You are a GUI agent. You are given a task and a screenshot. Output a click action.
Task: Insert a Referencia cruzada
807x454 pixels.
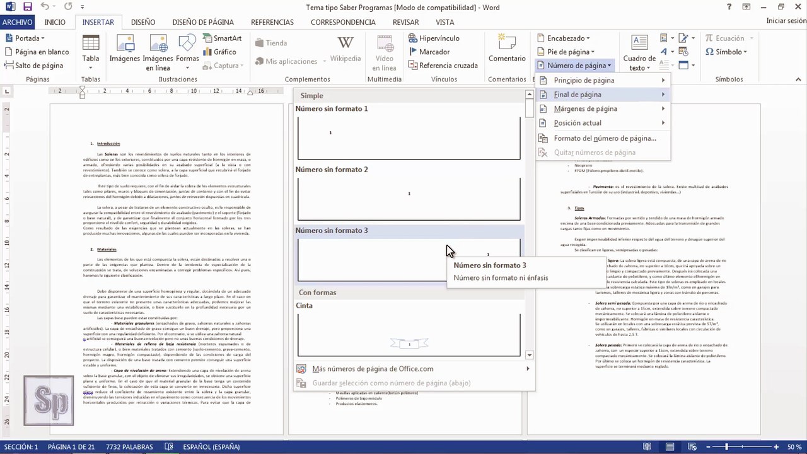tap(443, 66)
